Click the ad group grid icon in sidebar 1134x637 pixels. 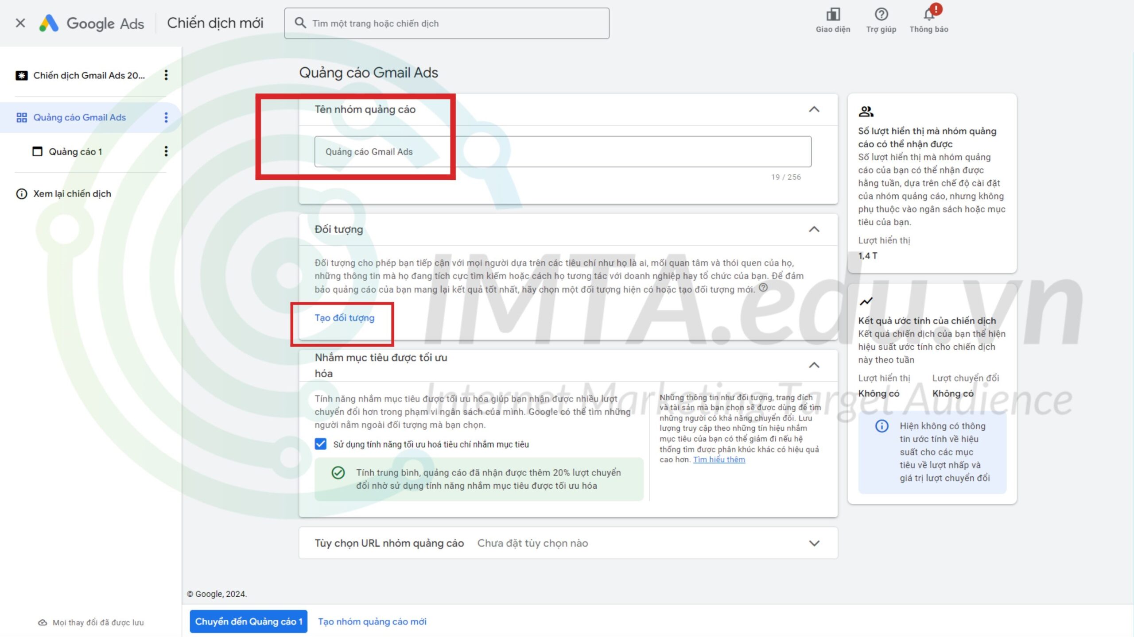21,117
